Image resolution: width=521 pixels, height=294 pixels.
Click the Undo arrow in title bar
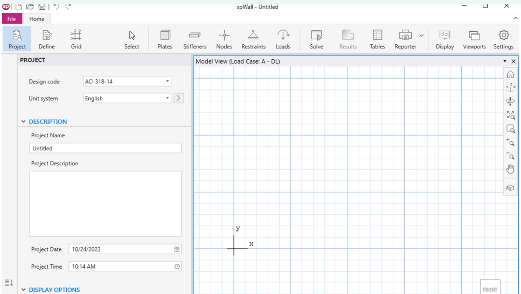pyautogui.click(x=57, y=6)
